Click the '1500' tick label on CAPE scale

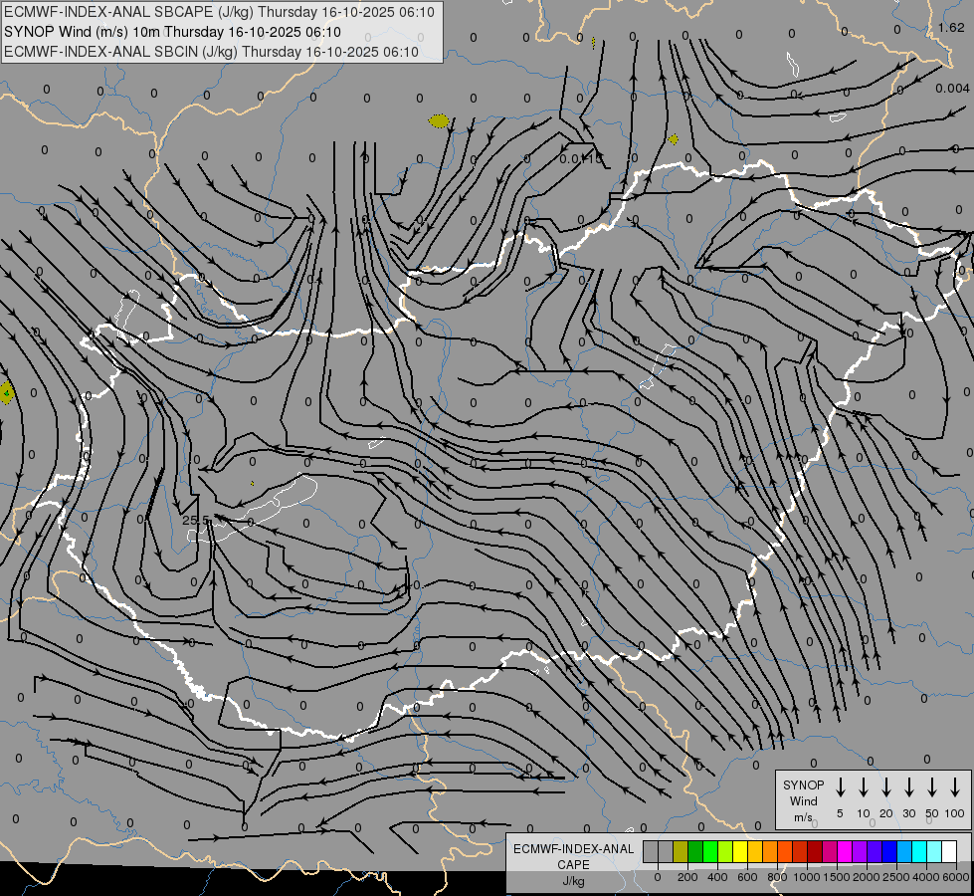point(836,877)
